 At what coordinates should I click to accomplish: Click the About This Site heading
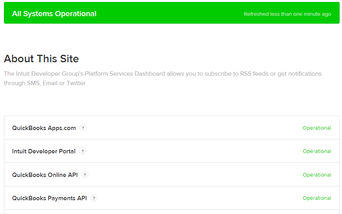point(41,59)
